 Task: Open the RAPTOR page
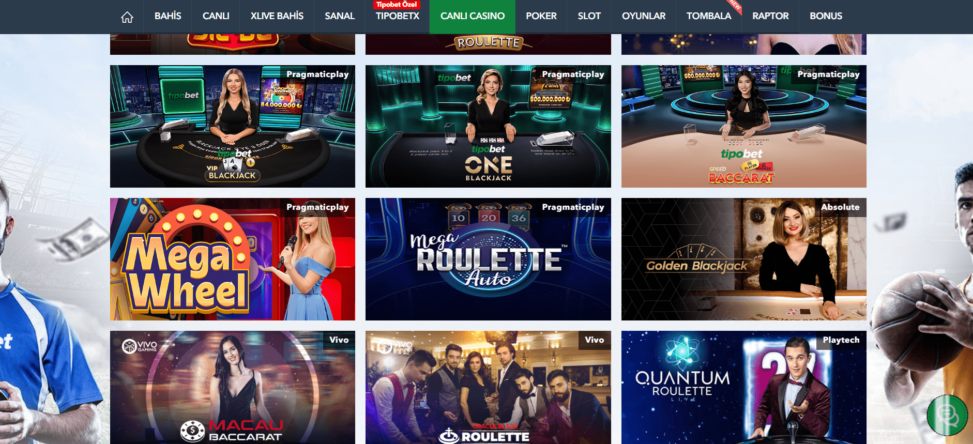pyautogui.click(x=770, y=16)
